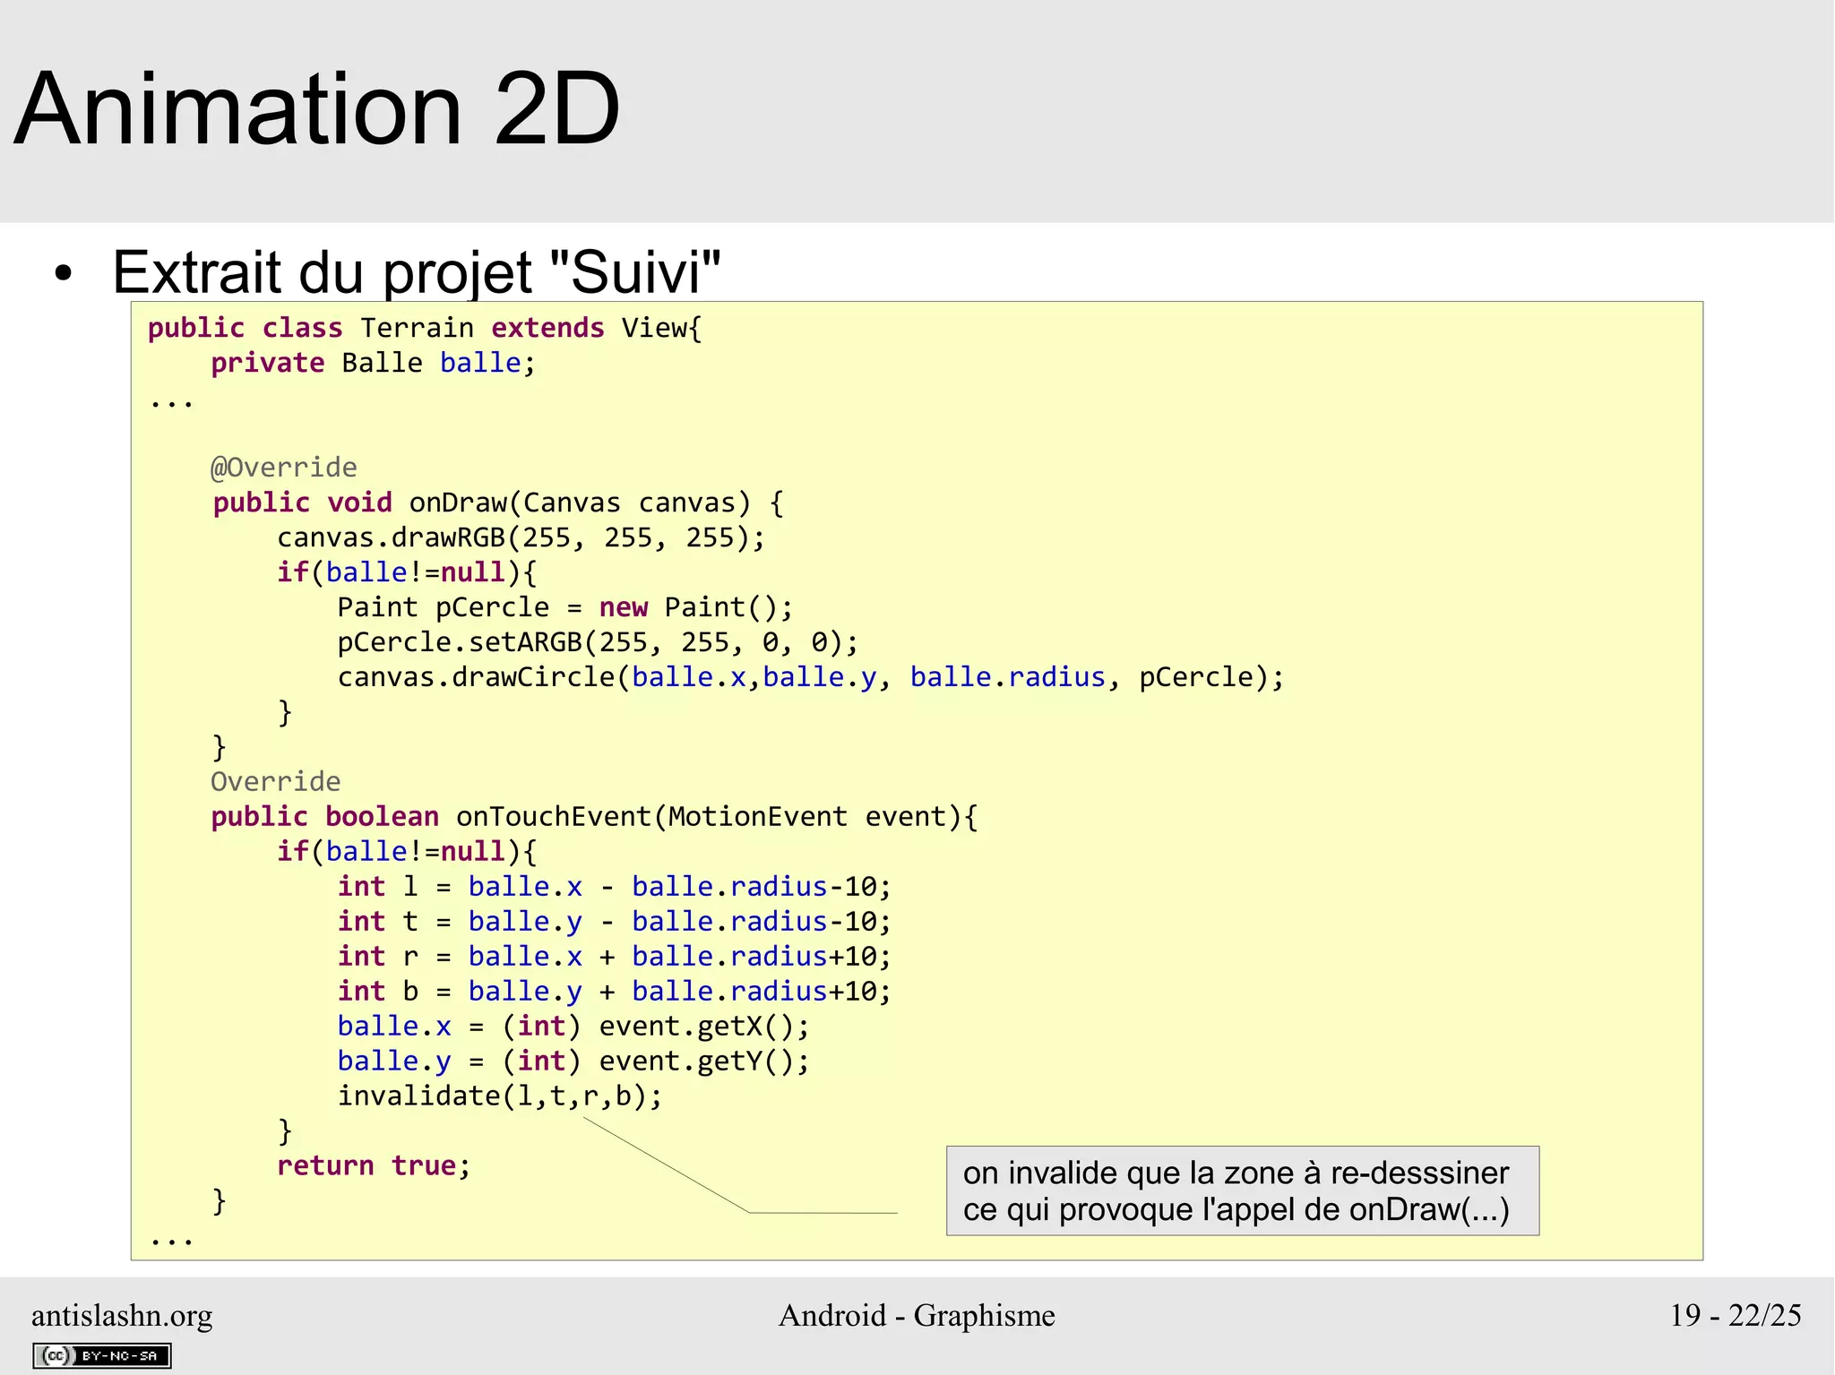The width and height of the screenshot is (1835, 1375).
Task: Click 'balle.x = (int) event.getX();' line
Action: click(x=573, y=1027)
